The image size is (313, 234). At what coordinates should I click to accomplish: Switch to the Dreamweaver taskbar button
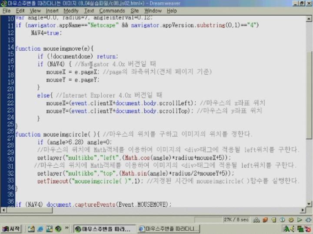coord(105,229)
